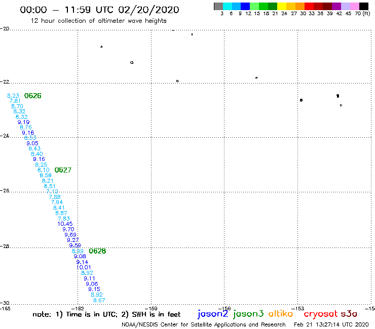Screen dimensions: 375x329
Task: Select the wave height reading 8.70
Action: pyautogui.click(x=17, y=106)
